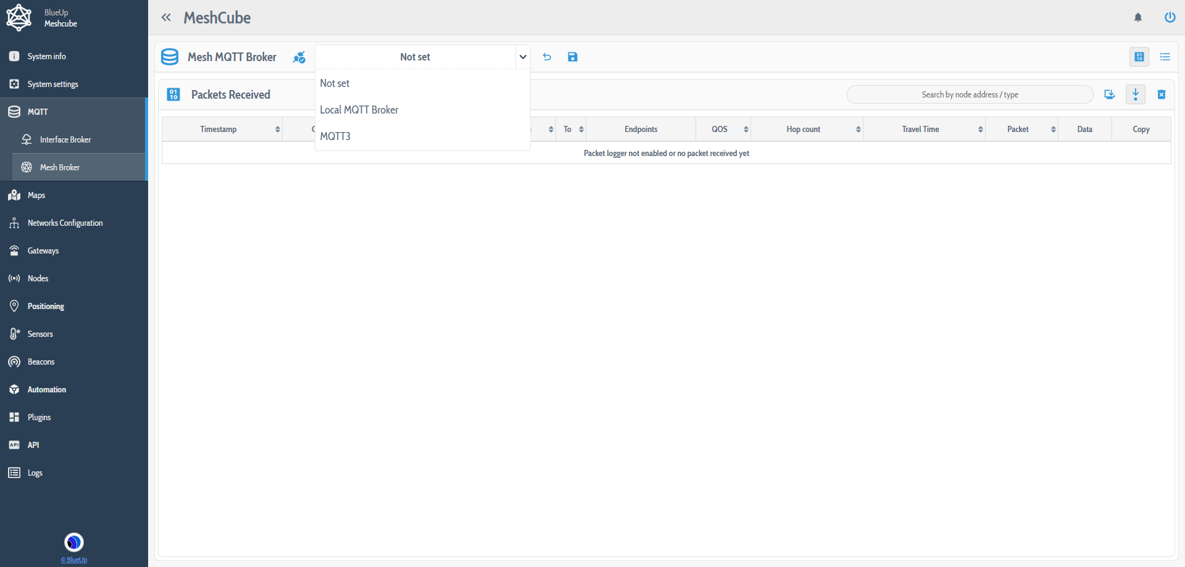
Task: Click the search by node address field
Action: [969, 94]
